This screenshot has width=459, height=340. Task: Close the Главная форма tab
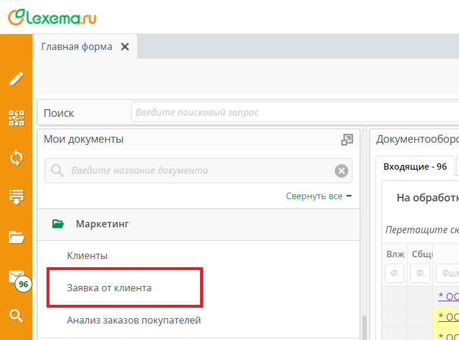tap(125, 47)
